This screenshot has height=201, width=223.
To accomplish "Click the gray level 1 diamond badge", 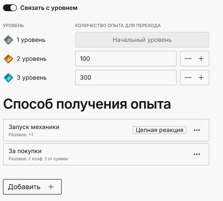I will point(8,40).
